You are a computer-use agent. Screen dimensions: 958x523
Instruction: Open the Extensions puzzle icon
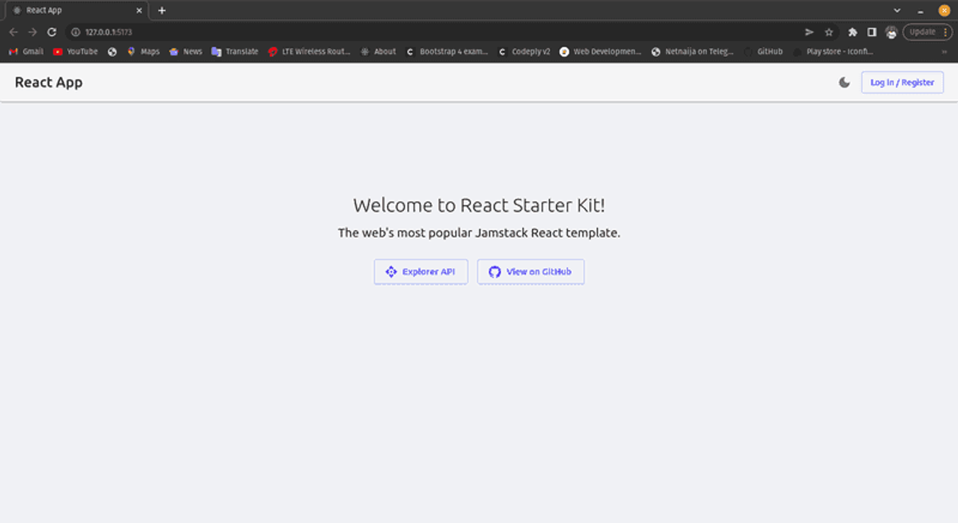[x=853, y=32]
